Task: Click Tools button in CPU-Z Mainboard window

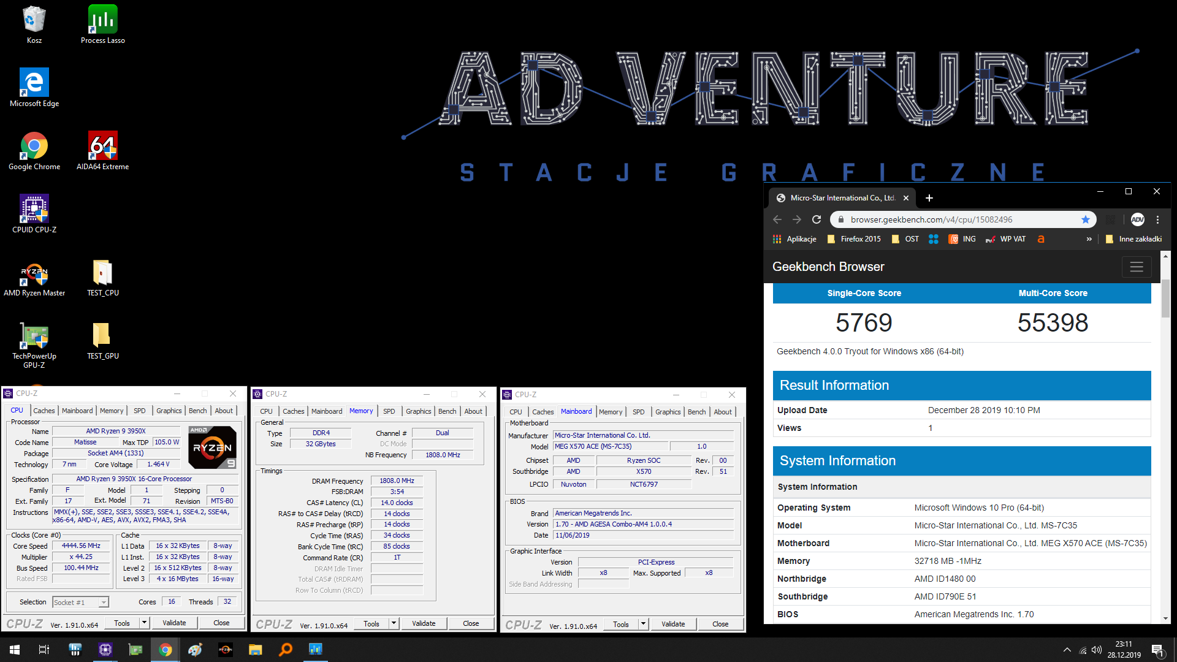Action: click(620, 624)
